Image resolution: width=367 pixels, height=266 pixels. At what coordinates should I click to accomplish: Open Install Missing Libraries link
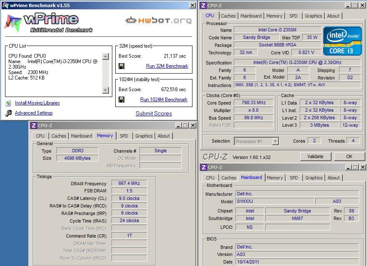[x=38, y=103]
